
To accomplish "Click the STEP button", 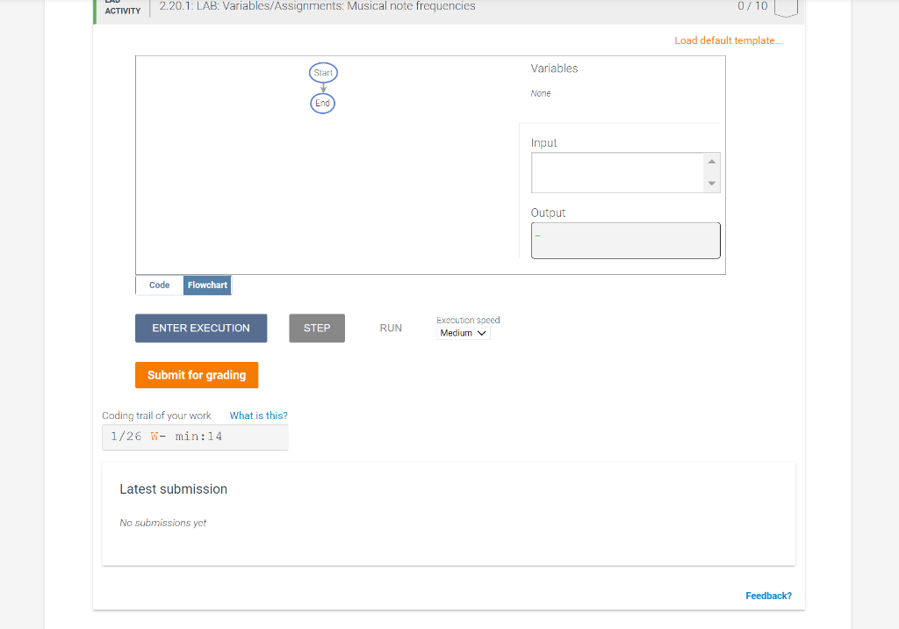I will (317, 329).
